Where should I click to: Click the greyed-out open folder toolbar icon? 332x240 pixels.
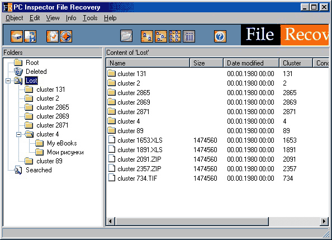pos(126,36)
